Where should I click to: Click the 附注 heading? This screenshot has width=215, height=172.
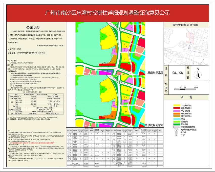coord(9,131)
